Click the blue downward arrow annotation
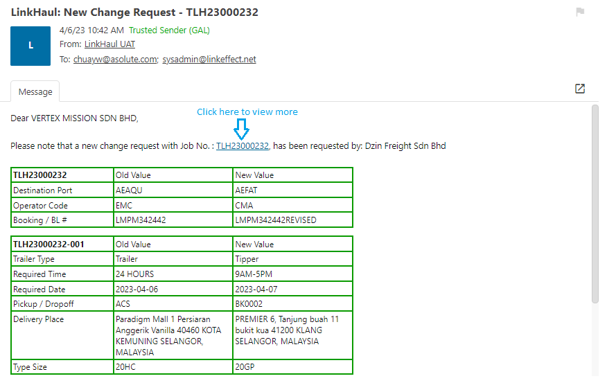Screen dimensions: 607x383 coord(242,128)
